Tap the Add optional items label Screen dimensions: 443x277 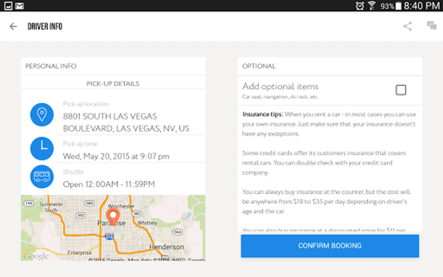[280, 86]
